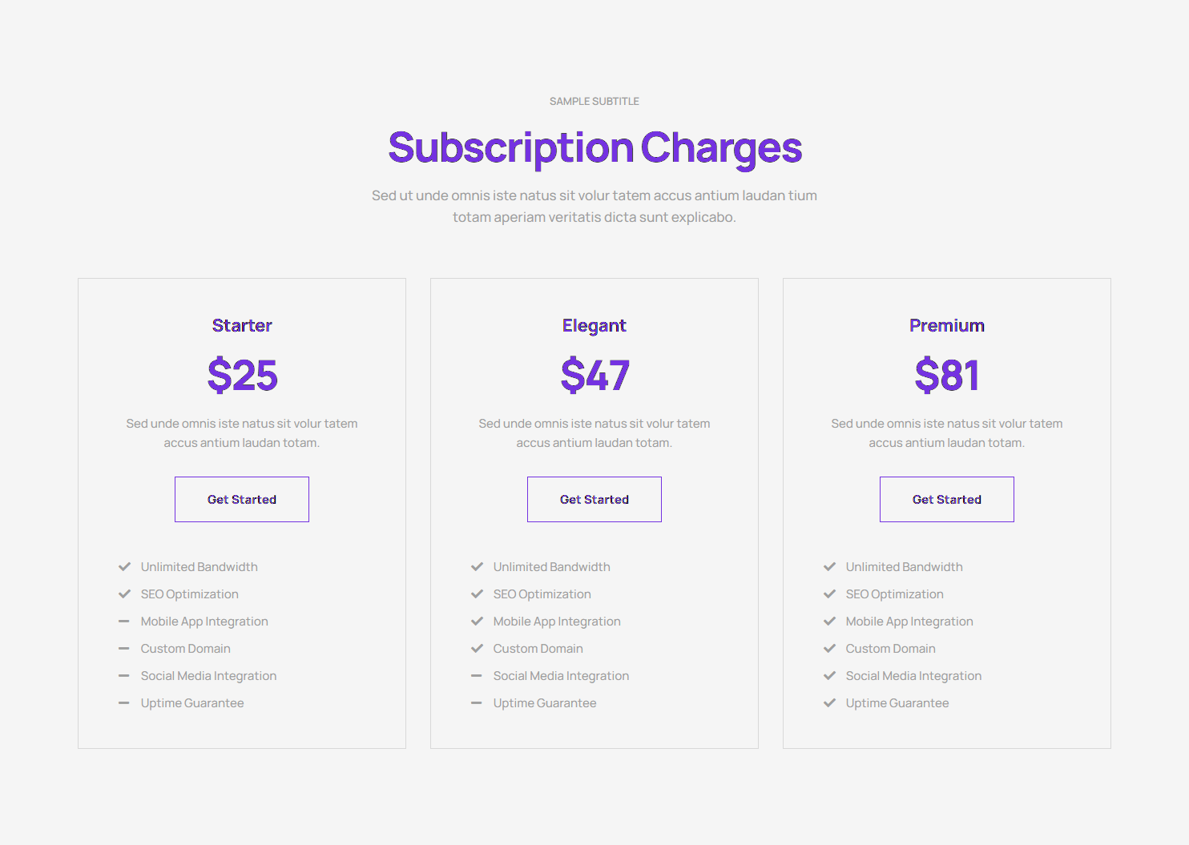Click dash icon beside Starter's Custom Domain
The width and height of the screenshot is (1189, 845).
click(124, 649)
